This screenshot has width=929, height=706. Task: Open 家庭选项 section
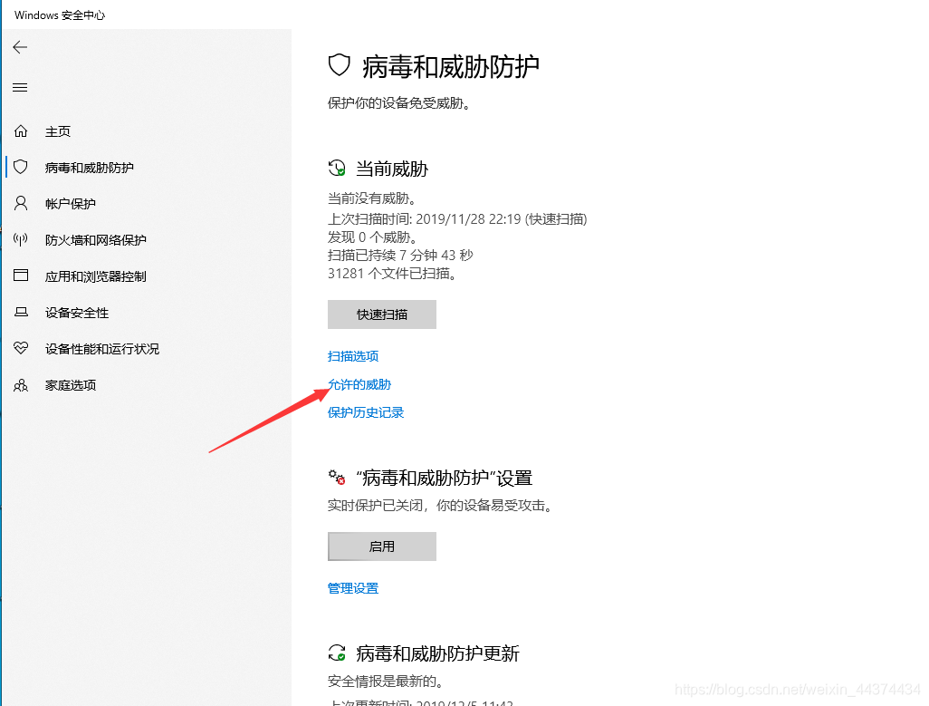71,385
